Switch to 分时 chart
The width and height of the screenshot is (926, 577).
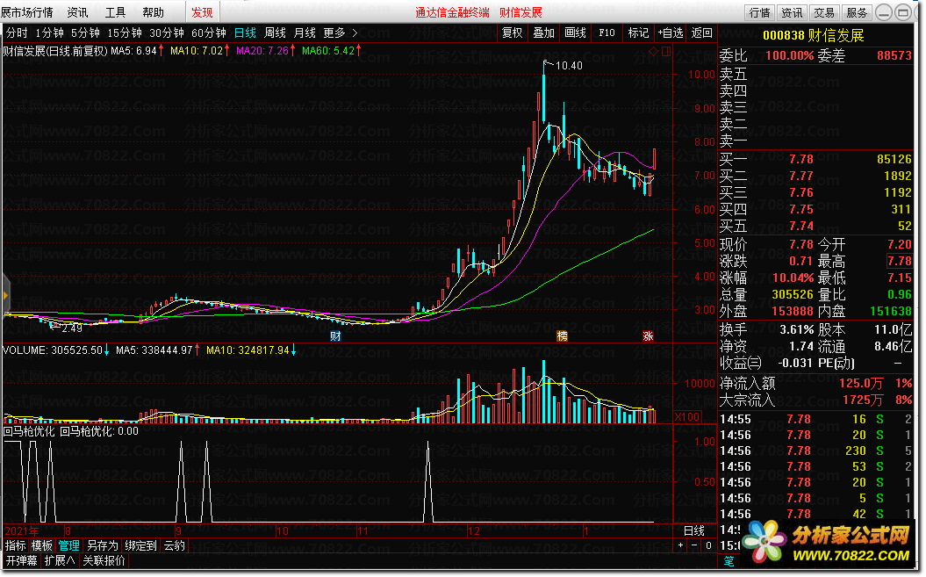pos(17,33)
